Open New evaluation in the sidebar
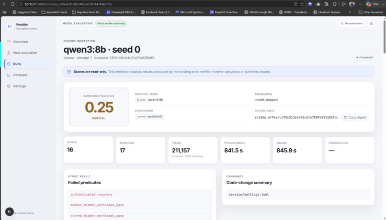Viewport: 386px width, 220px height. pos(28,53)
